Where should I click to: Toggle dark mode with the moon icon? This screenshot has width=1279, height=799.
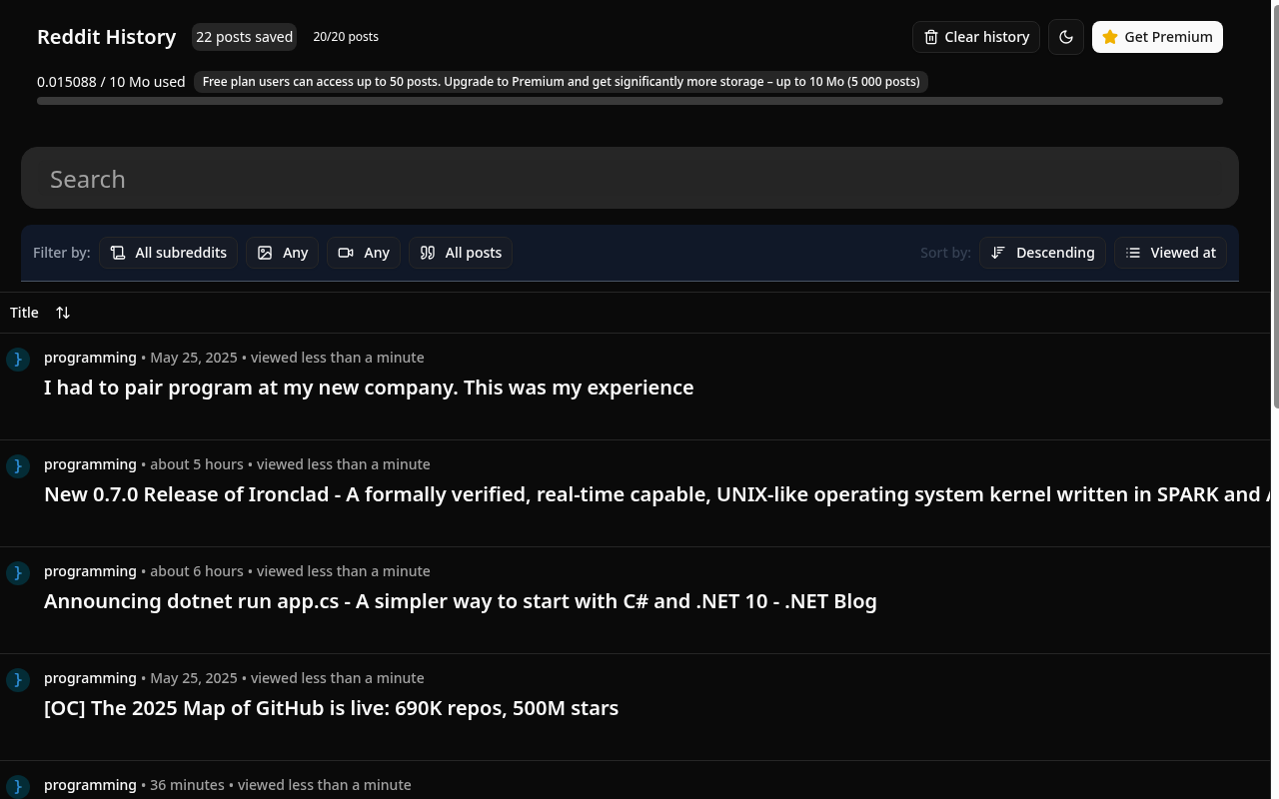pyautogui.click(x=1066, y=37)
